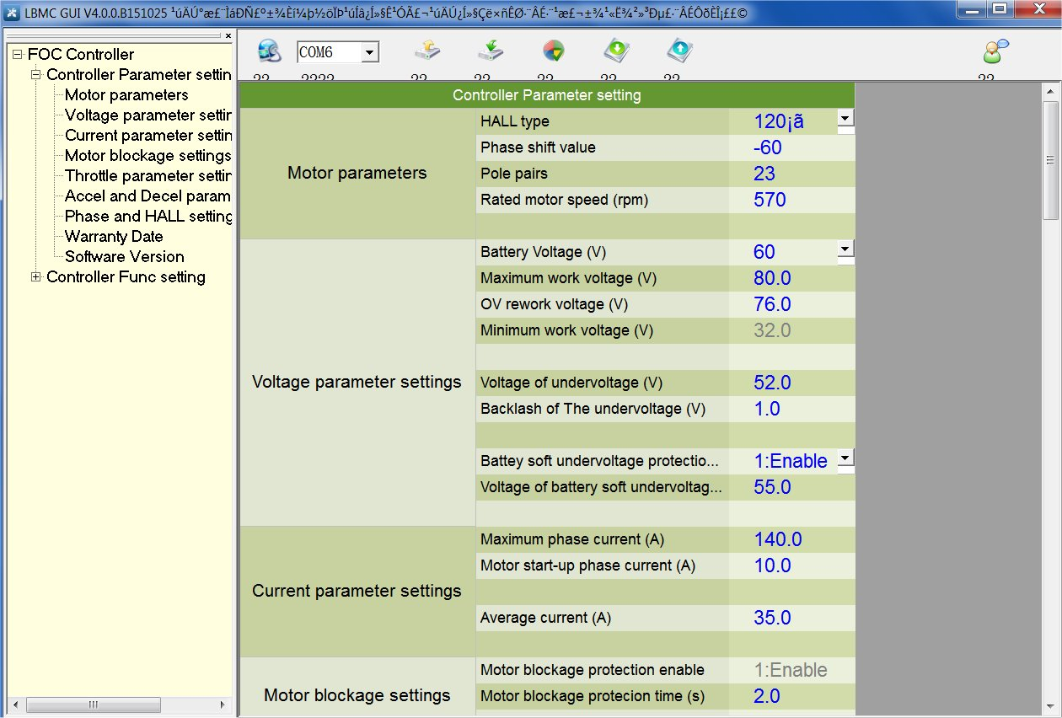Screen dimensions: 1062x718
Task: Click the drive icon with green down arrow
Action: 490,52
